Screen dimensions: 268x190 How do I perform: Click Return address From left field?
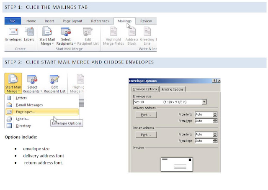(x=204, y=134)
